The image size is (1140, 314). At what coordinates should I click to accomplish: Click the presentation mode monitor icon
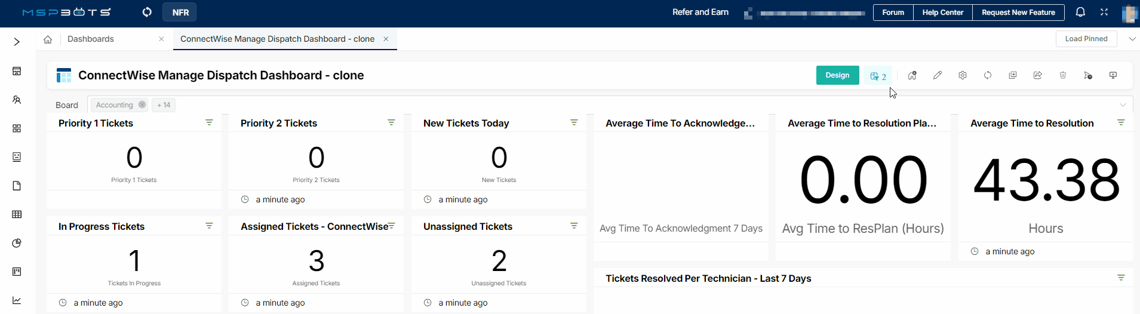(1113, 75)
